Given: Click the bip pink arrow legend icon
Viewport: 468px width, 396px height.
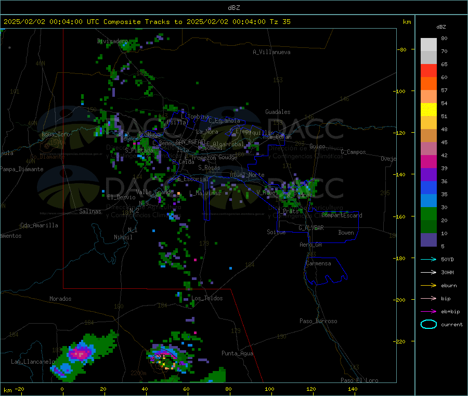Looking at the screenshot, I should 428,298.
